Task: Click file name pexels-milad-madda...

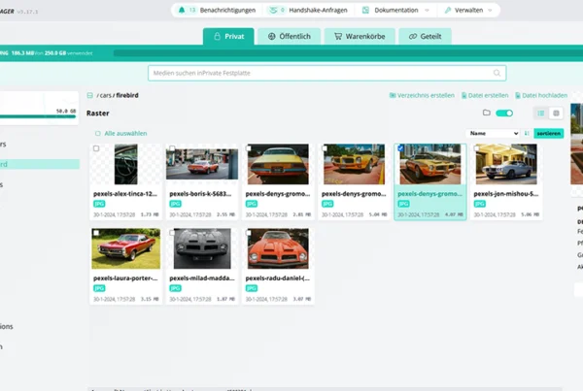Action: pyautogui.click(x=202, y=278)
